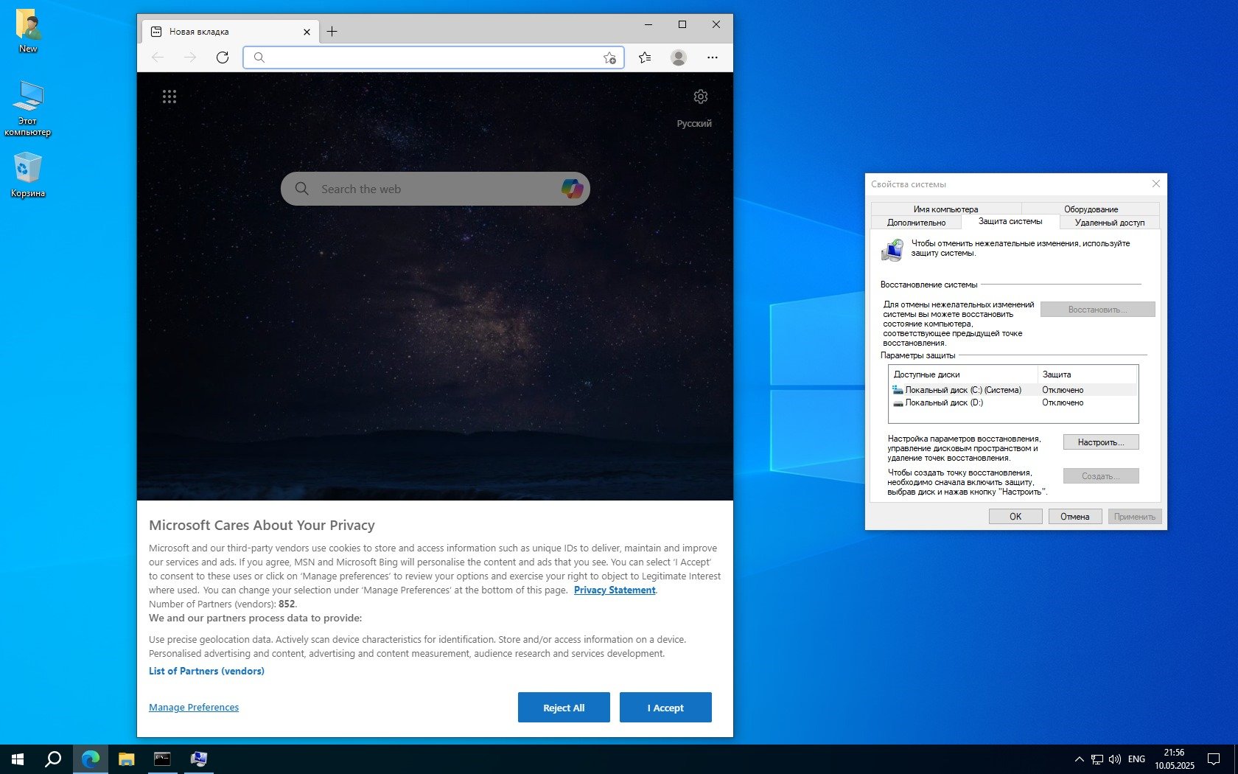This screenshot has width=1238, height=774.
Task: Open the Manage Preferences link
Action: [x=194, y=708]
